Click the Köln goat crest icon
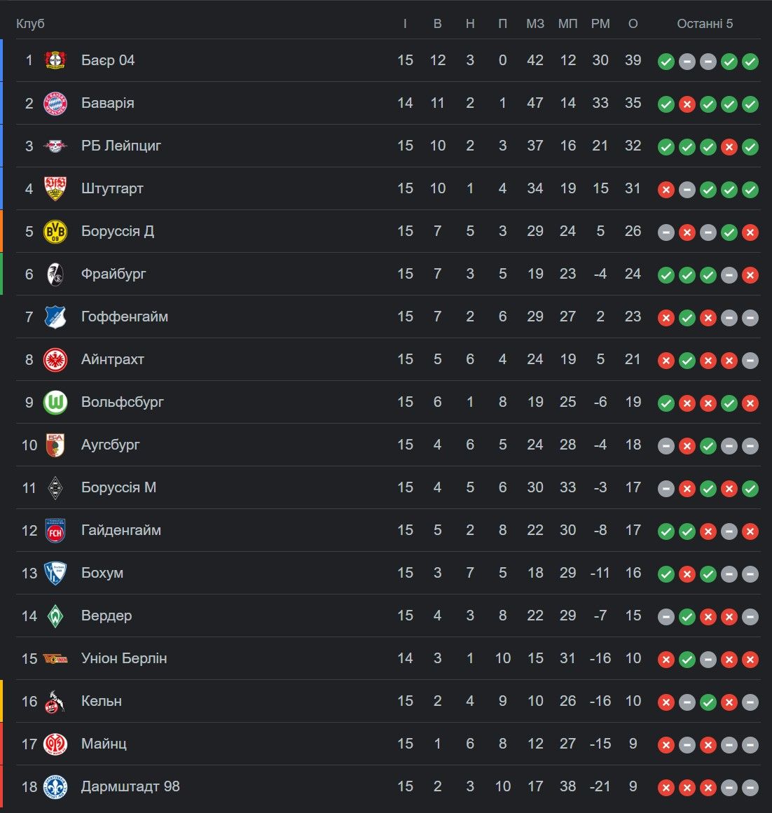The width and height of the screenshot is (772, 813). click(x=55, y=701)
